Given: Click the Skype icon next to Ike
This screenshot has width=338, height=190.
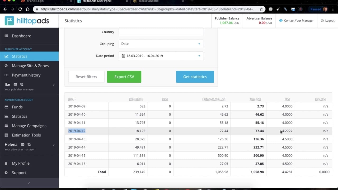Looking at the screenshot, I should 22,84.
